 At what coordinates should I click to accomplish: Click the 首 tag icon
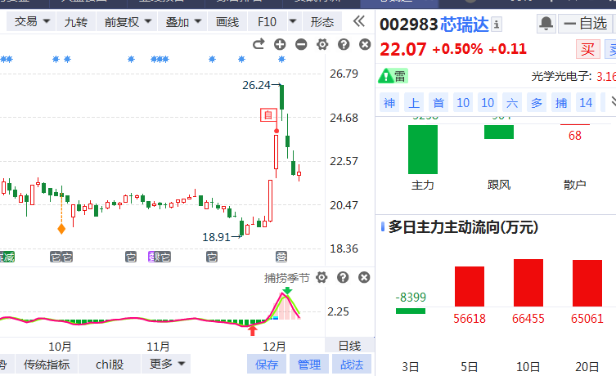438,103
